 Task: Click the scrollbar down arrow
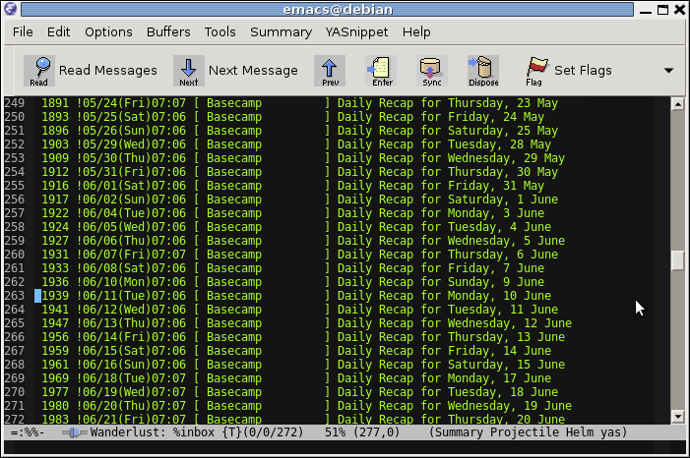click(x=677, y=416)
